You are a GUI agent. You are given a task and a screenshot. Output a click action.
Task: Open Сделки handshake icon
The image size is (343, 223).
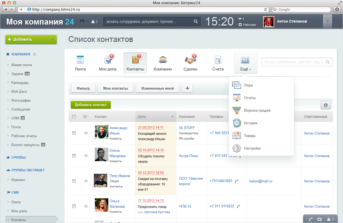point(191,60)
